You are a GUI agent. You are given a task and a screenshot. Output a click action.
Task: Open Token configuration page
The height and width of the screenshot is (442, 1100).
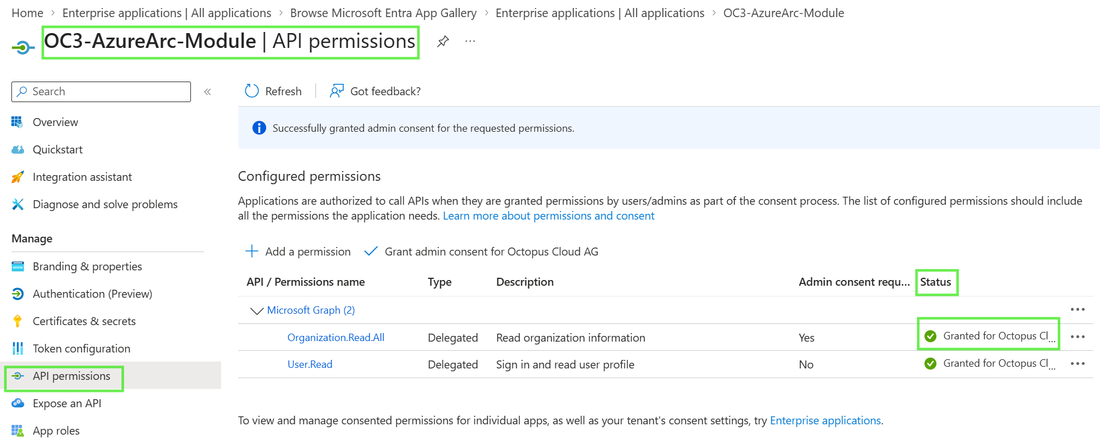82,348
